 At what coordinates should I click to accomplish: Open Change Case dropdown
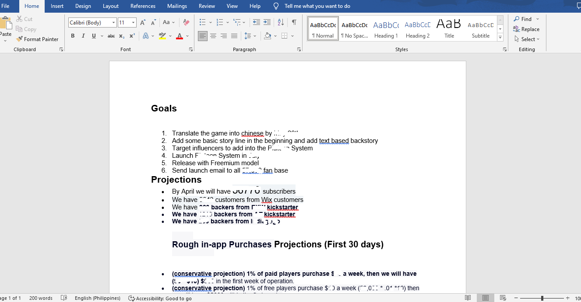click(x=169, y=22)
